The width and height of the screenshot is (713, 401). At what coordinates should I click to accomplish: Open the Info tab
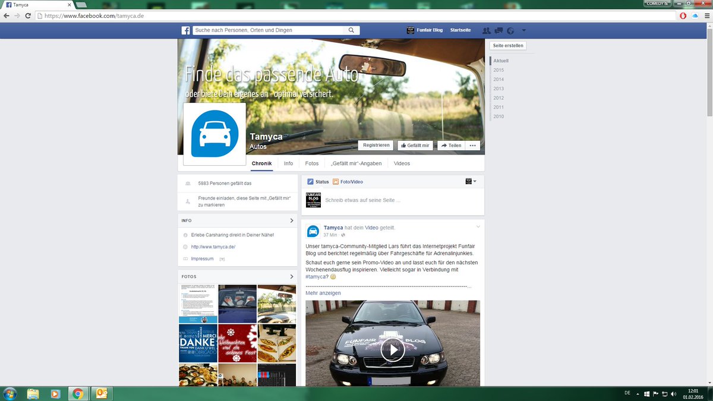click(288, 163)
